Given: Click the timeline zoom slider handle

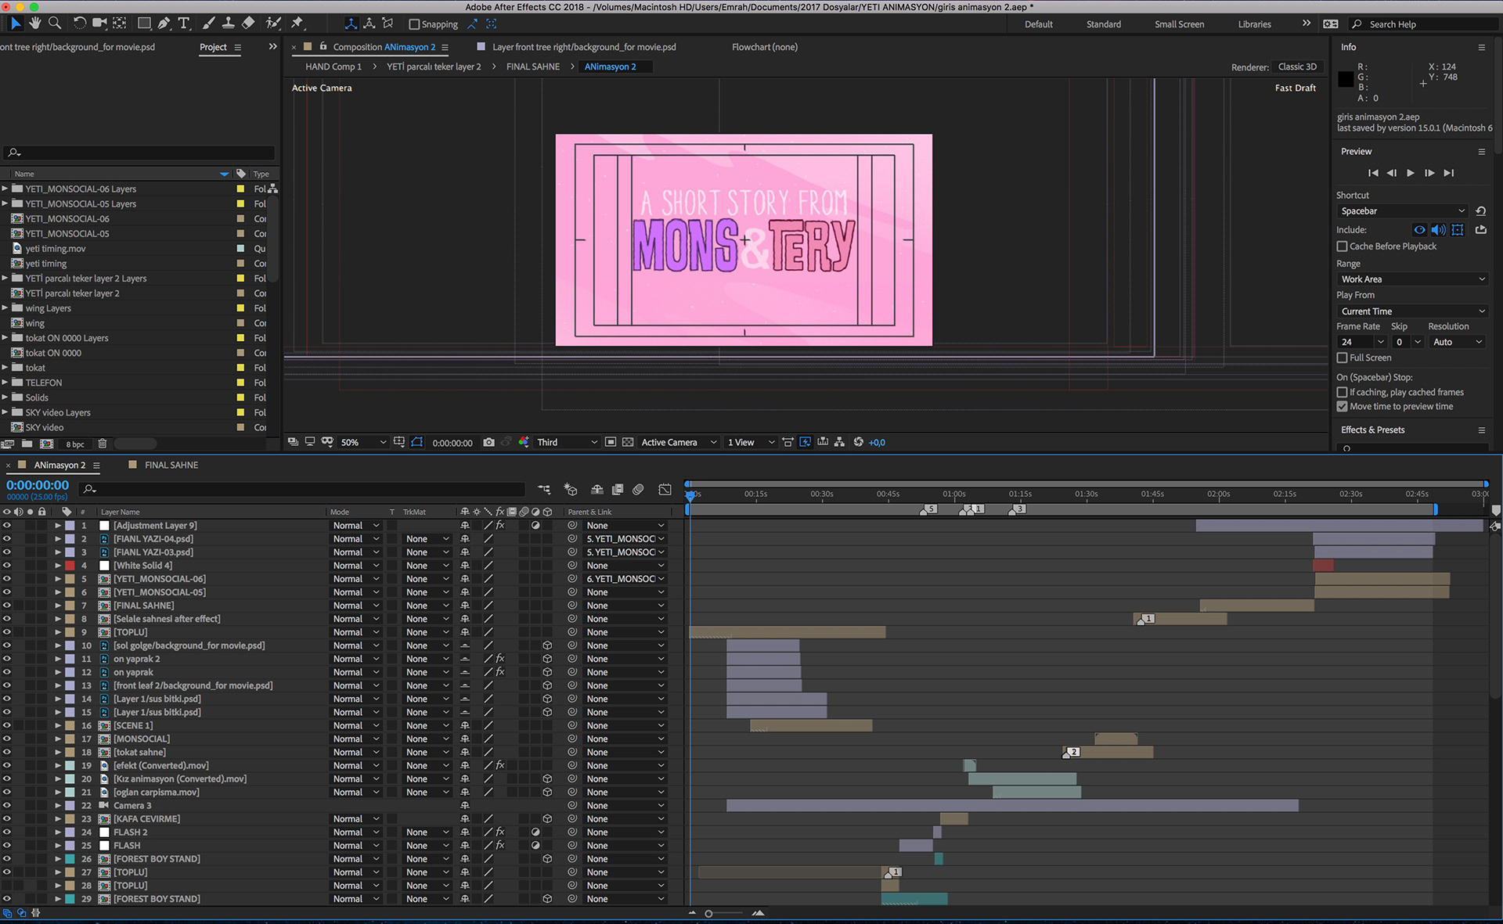Looking at the screenshot, I should (x=708, y=913).
